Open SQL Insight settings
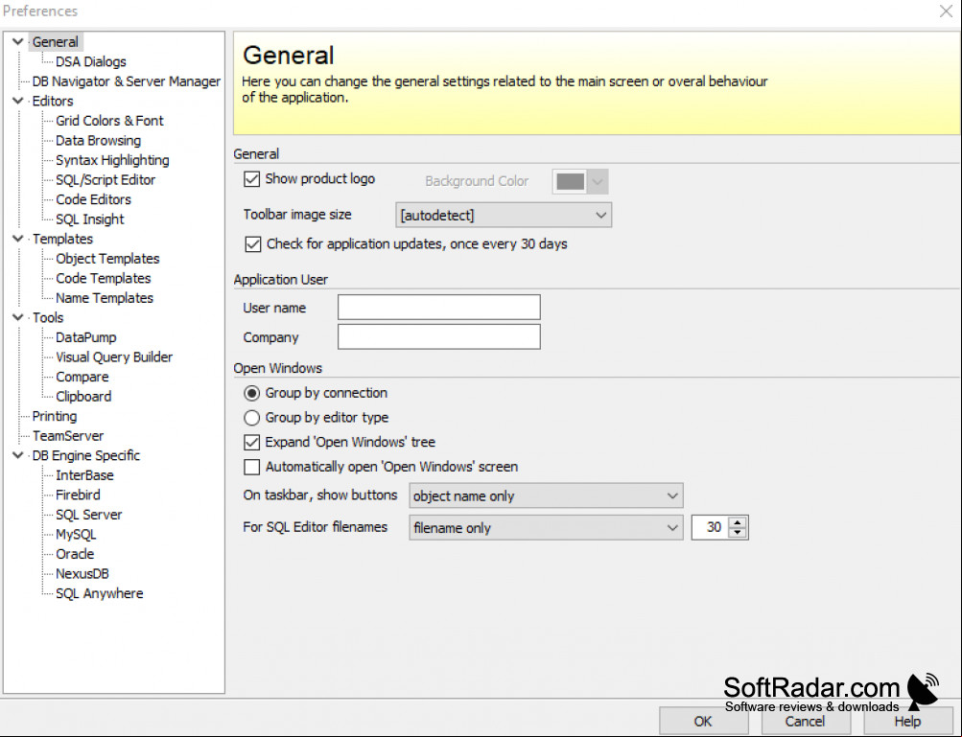962x737 pixels. (89, 219)
